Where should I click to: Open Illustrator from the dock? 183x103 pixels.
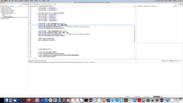tap(24, 100)
